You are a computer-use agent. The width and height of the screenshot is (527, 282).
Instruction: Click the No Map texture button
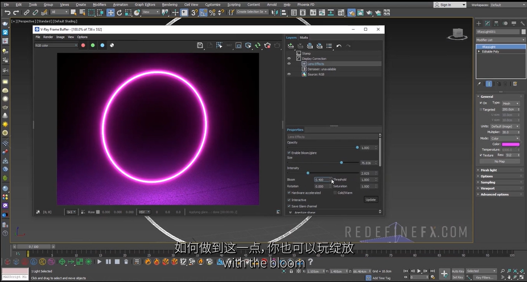point(500,162)
